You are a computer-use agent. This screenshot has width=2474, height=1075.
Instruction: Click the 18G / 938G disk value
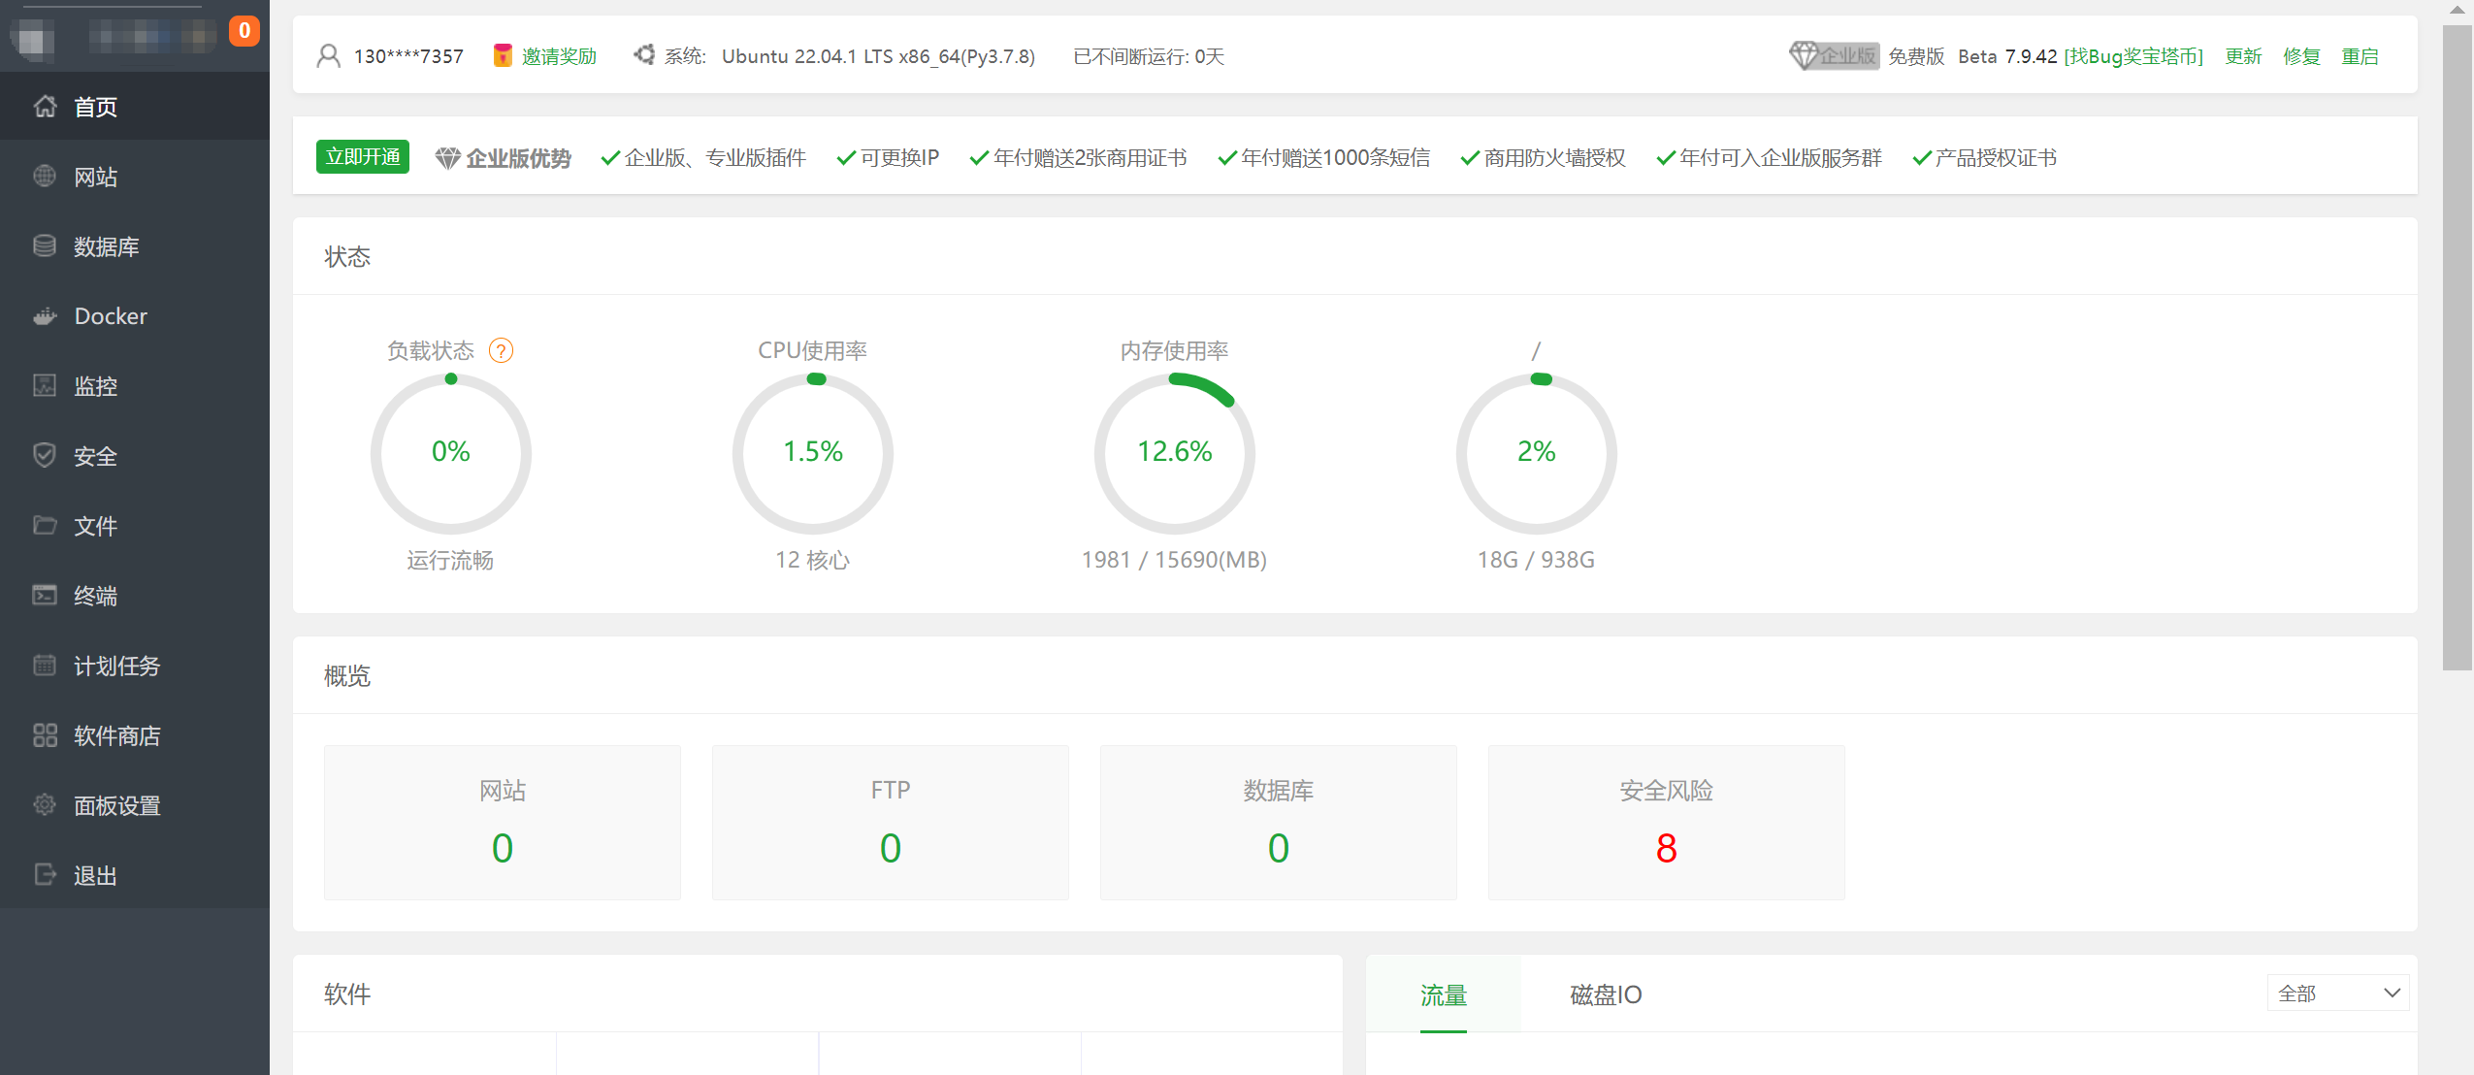click(x=1536, y=560)
